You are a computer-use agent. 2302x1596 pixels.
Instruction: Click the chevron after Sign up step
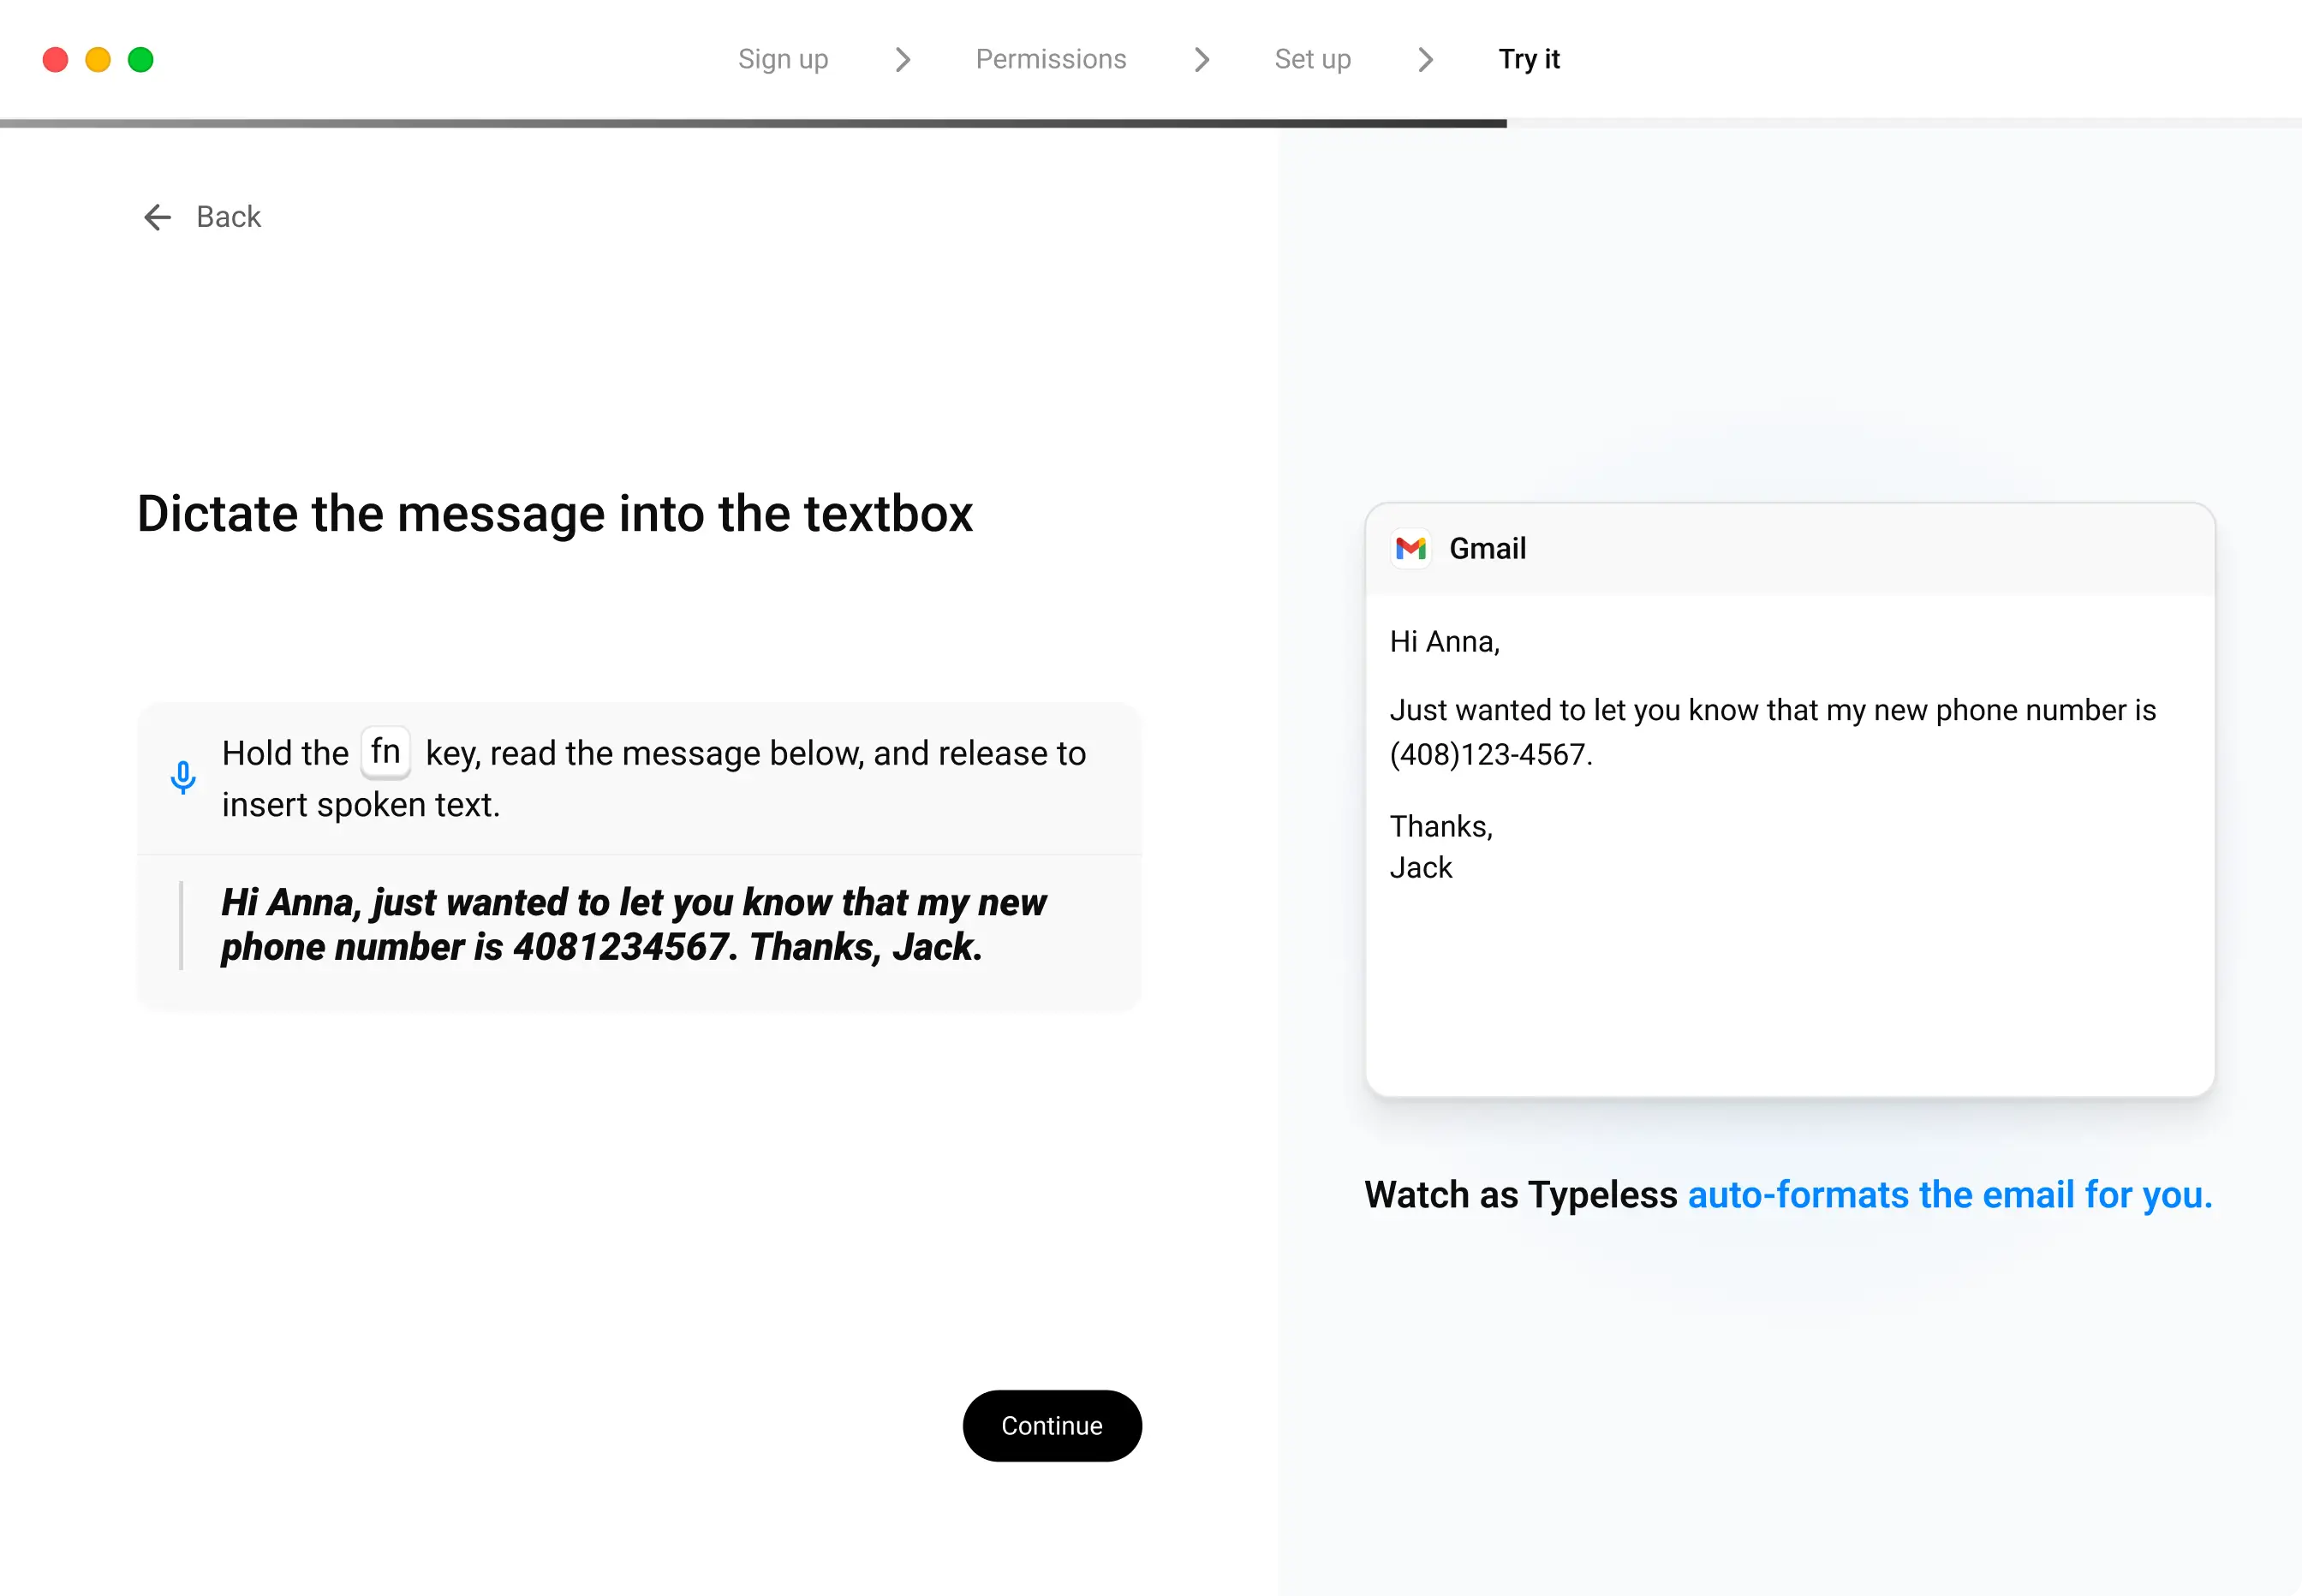coord(903,60)
